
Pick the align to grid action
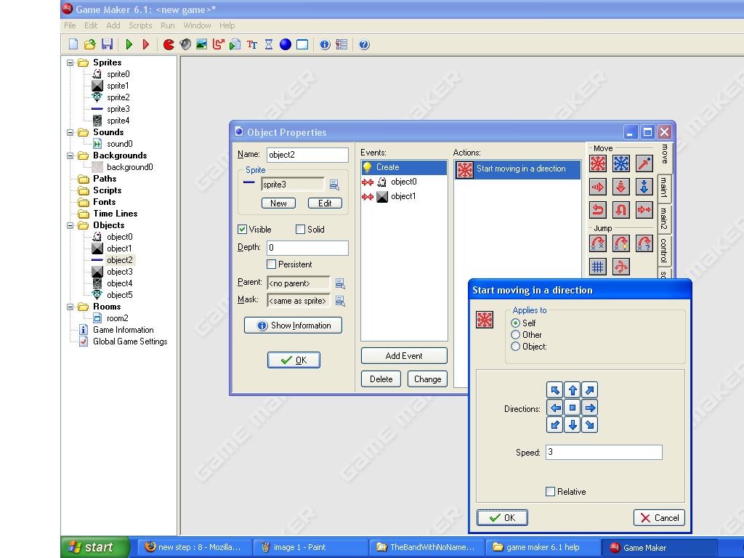tap(598, 267)
